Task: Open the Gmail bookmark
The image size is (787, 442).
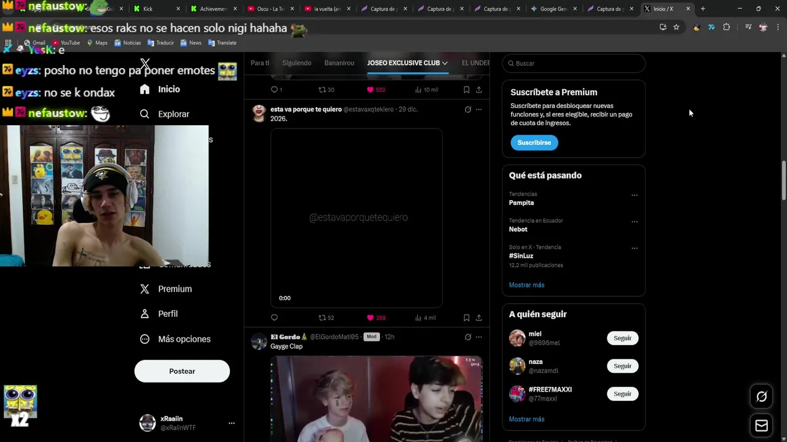Action: 34,43
